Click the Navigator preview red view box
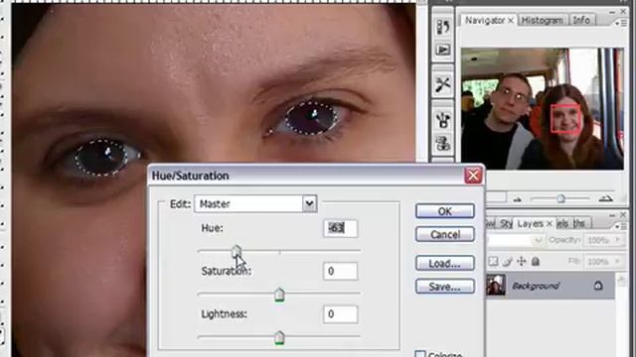This screenshot has width=636, height=357. [565, 118]
